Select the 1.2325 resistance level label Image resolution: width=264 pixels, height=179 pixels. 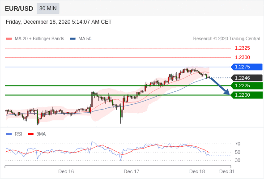pyautogui.click(x=242, y=48)
